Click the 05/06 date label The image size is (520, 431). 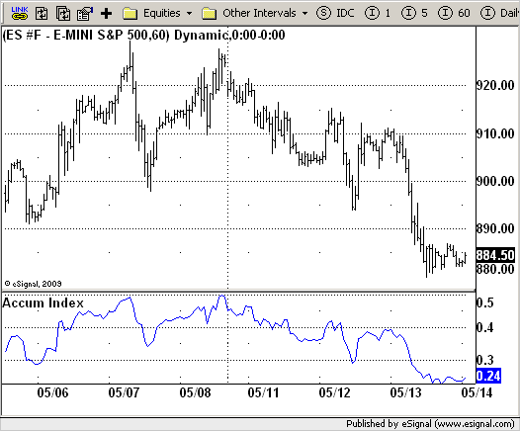(52, 392)
